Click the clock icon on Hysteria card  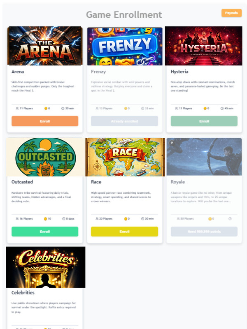pos(222,109)
